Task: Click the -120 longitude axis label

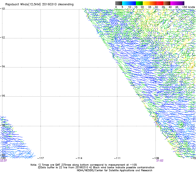Action: [3, 158]
